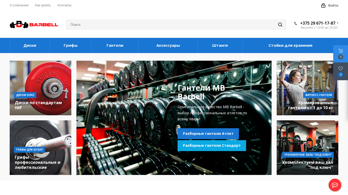Viewport: 348px width, 195px height.
Task: Open the Диски по стандартам IWF banner
Action: [x=41, y=88]
